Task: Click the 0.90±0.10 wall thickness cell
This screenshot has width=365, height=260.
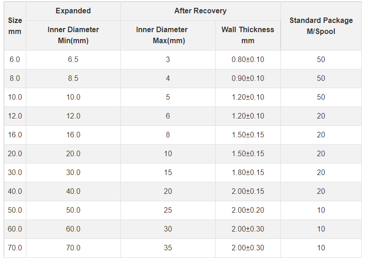Action: click(x=248, y=79)
